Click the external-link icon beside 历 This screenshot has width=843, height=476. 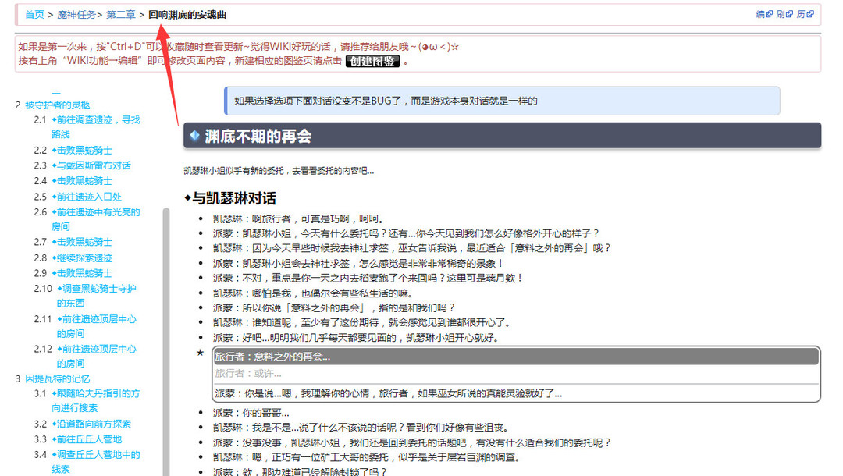click(810, 13)
